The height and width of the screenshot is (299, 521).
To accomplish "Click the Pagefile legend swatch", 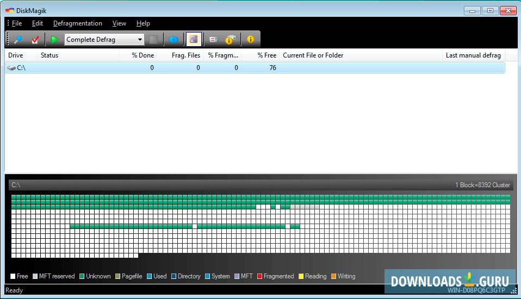I will [x=117, y=276].
